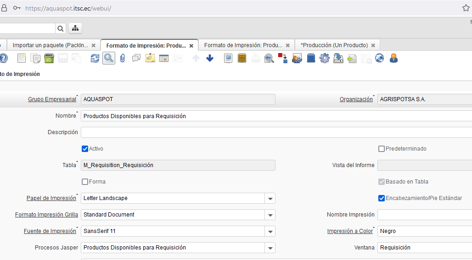472x260 pixels.
Task: Open record search with the magnifier icon
Action: pos(109,58)
